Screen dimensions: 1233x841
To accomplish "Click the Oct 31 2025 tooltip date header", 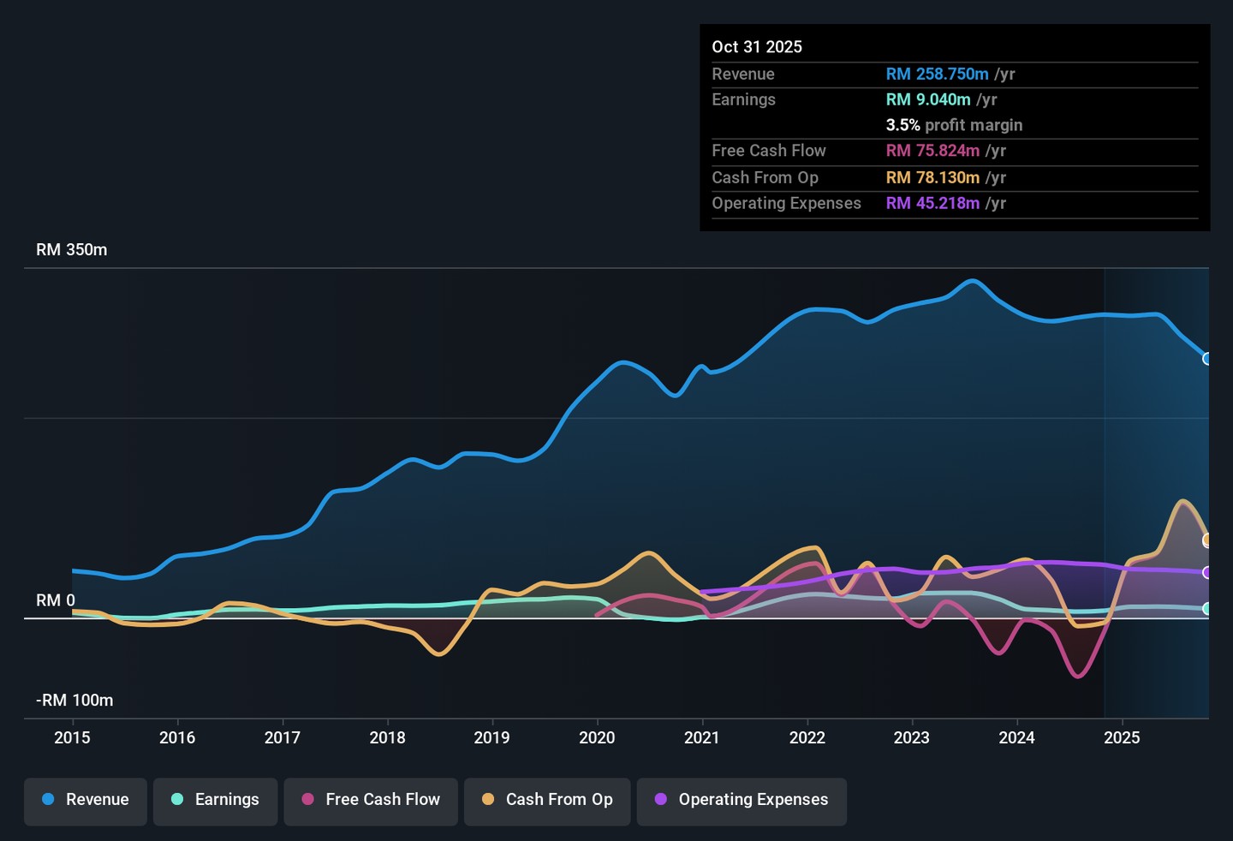I will [757, 47].
